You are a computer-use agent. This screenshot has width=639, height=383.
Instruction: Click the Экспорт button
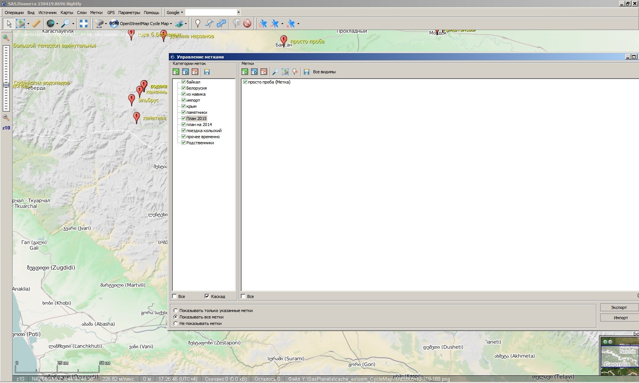click(618, 307)
